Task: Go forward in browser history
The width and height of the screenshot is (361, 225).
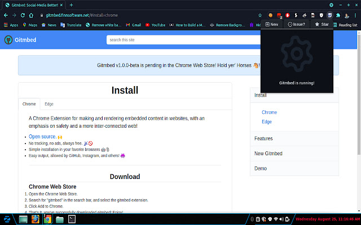Action: point(14,15)
